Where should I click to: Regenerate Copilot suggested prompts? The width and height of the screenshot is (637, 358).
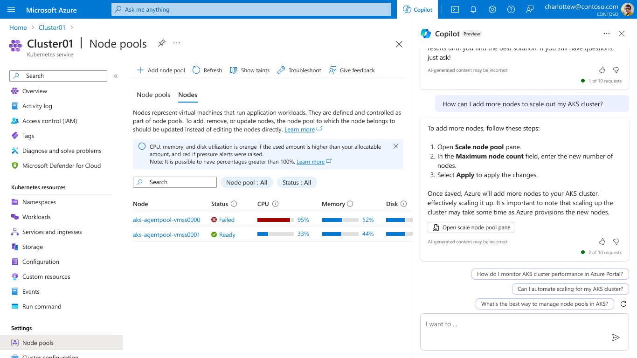click(623, 304)
